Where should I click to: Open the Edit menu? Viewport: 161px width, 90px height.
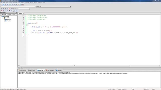click(4, 3)
